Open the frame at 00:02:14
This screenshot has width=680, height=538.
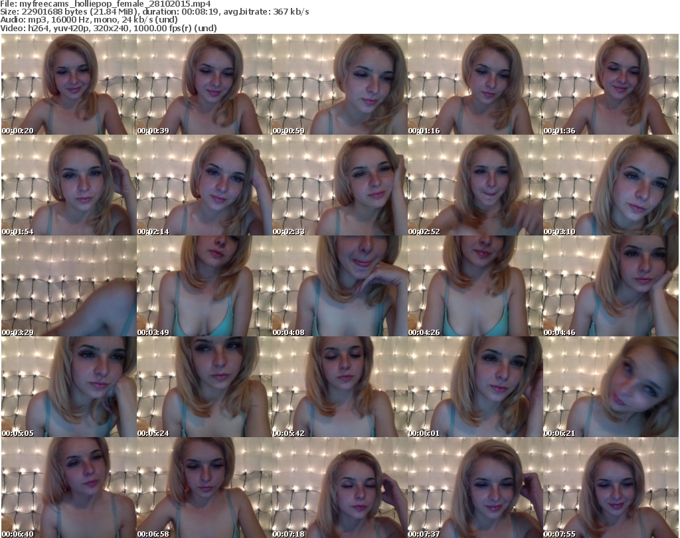point(205,185)
